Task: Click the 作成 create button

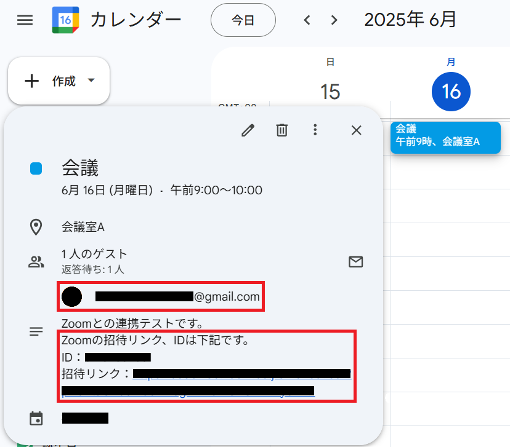Action: point(59,81)
